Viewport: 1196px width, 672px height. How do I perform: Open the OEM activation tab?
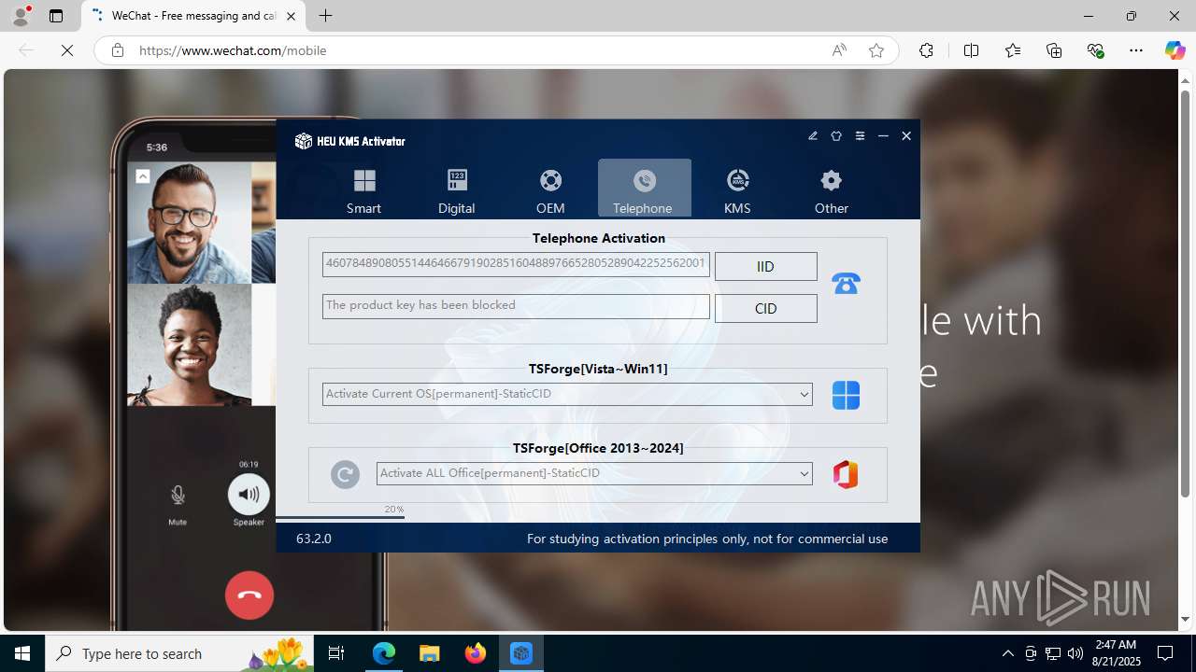(550, 189)
